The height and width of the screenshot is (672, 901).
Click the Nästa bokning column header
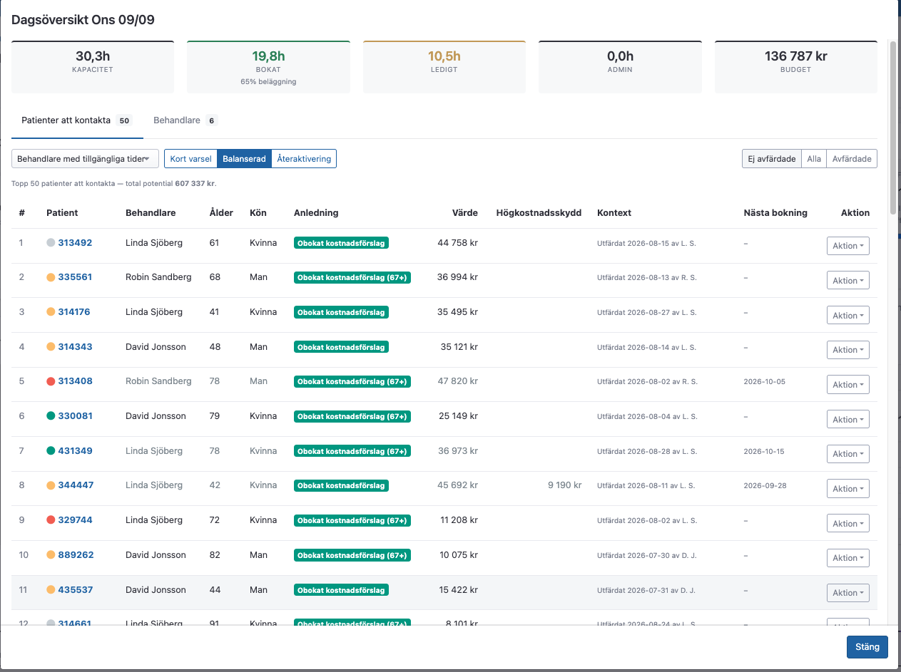775,213
